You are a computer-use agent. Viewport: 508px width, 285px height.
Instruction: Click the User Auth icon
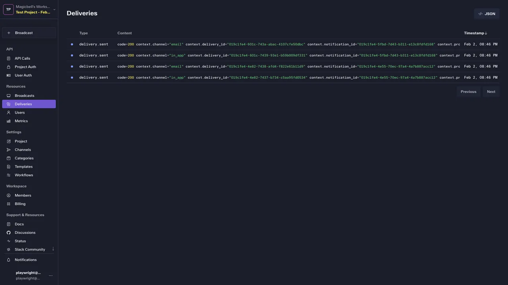(9, 75)
